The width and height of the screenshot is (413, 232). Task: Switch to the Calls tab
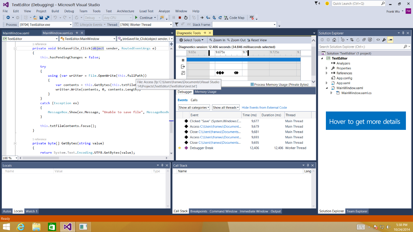(194, 100)
